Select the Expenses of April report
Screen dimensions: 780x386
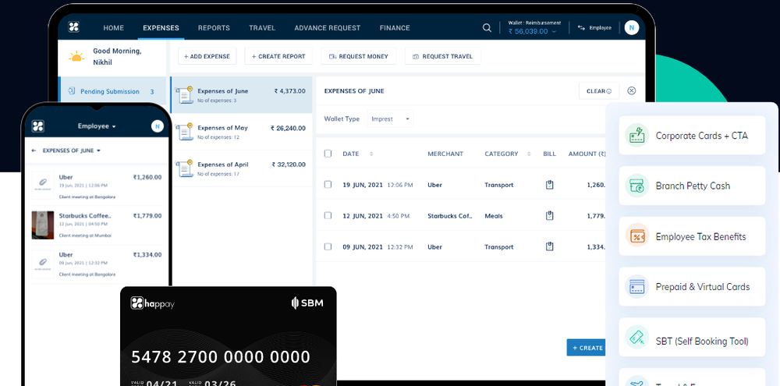pos(241,168)
